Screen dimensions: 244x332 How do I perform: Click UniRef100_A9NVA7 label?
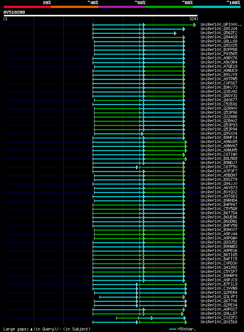219,146
